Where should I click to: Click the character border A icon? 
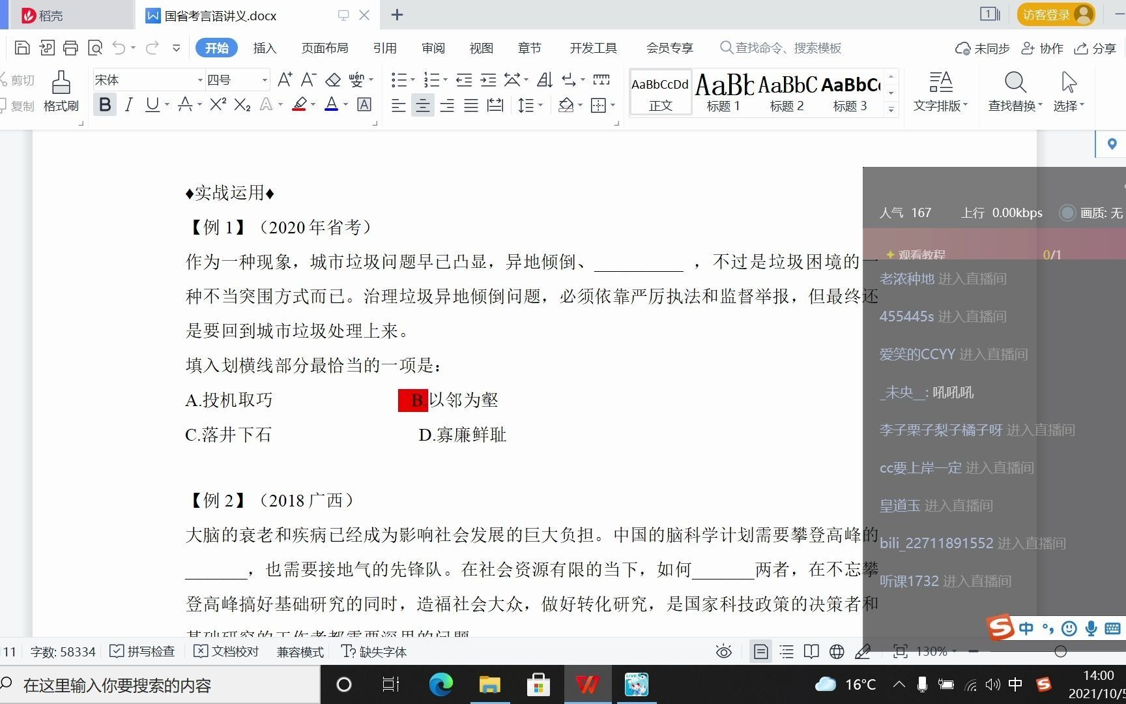(x=365, y=104)
